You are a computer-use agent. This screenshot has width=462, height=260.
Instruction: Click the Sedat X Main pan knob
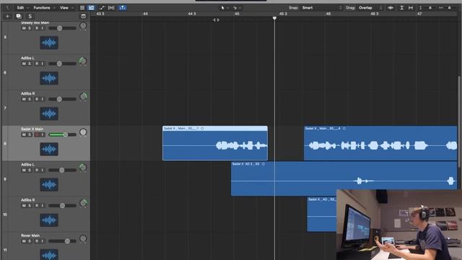click(83, 132)
